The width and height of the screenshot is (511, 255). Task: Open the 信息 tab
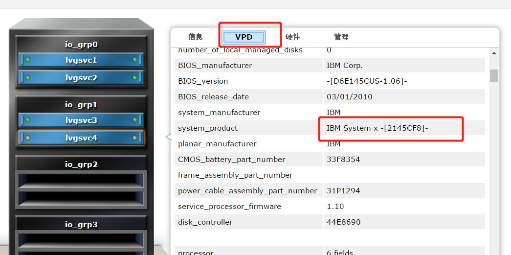[196, 37]
